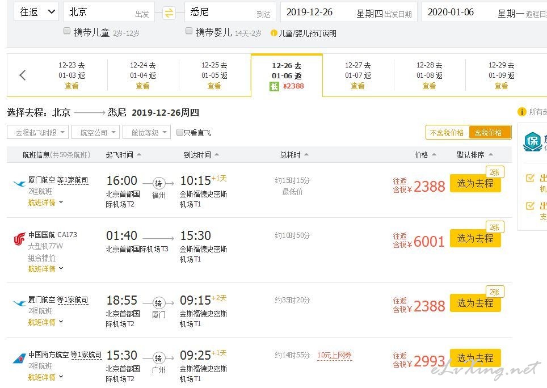Click the orange info icon beside 儿童/婴儿预订说明

tap(274, 33)
